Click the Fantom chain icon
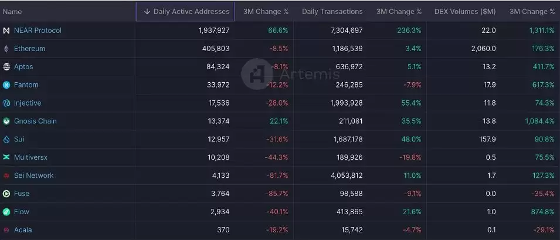 click(6, 85)
